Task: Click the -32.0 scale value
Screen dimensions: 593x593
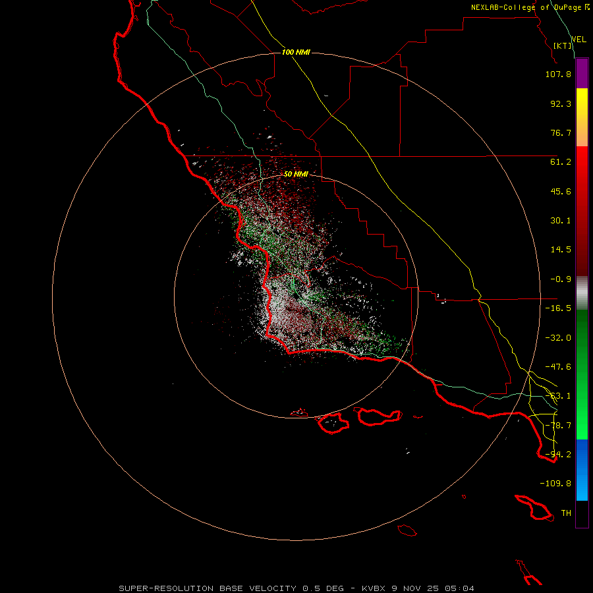Action: [x=558, y=338]
